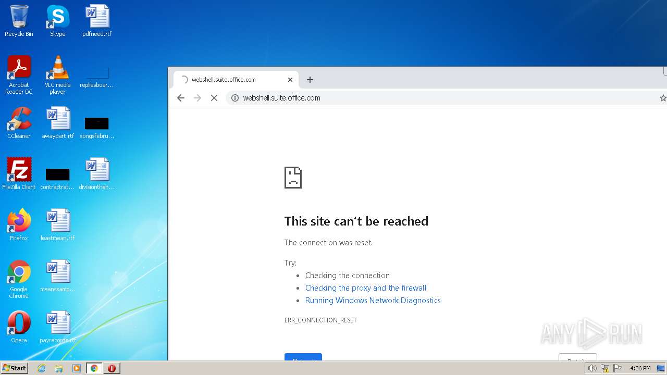Bookmark this page with the star icon
667x375 pixels.
point(663,98)
